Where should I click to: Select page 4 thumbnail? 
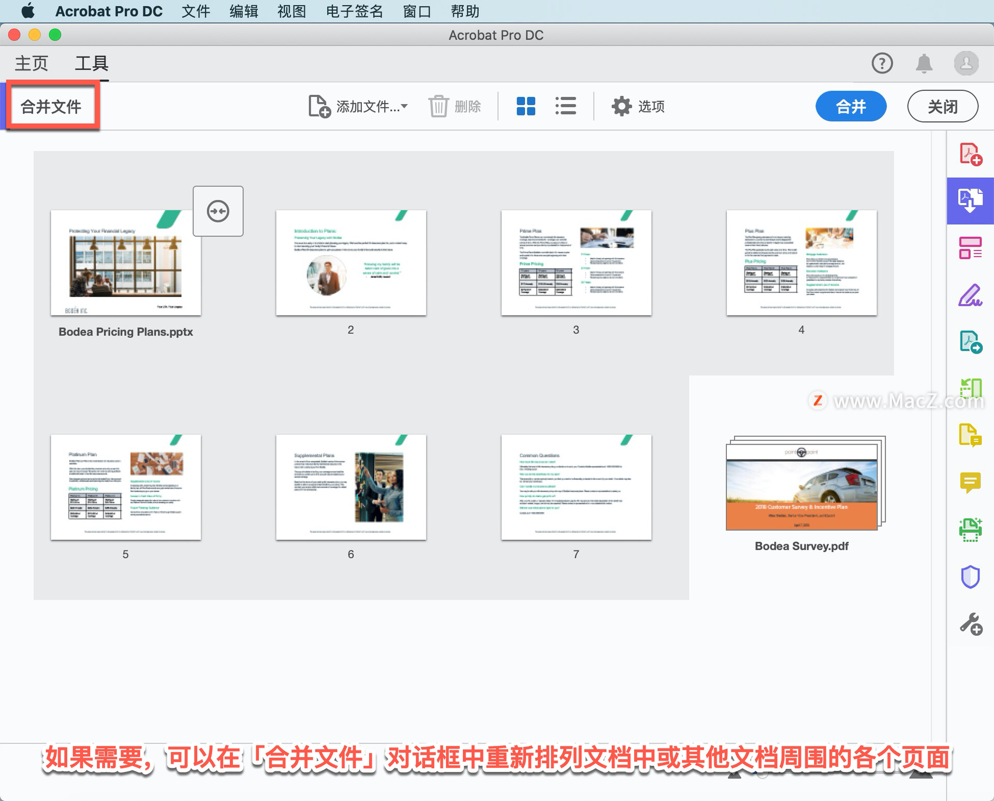pos(801,263)
